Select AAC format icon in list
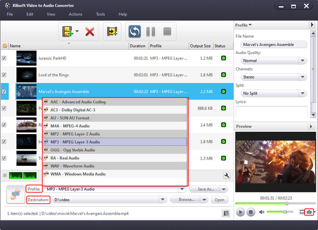This screenshot has height=230, width=318. 46,102
